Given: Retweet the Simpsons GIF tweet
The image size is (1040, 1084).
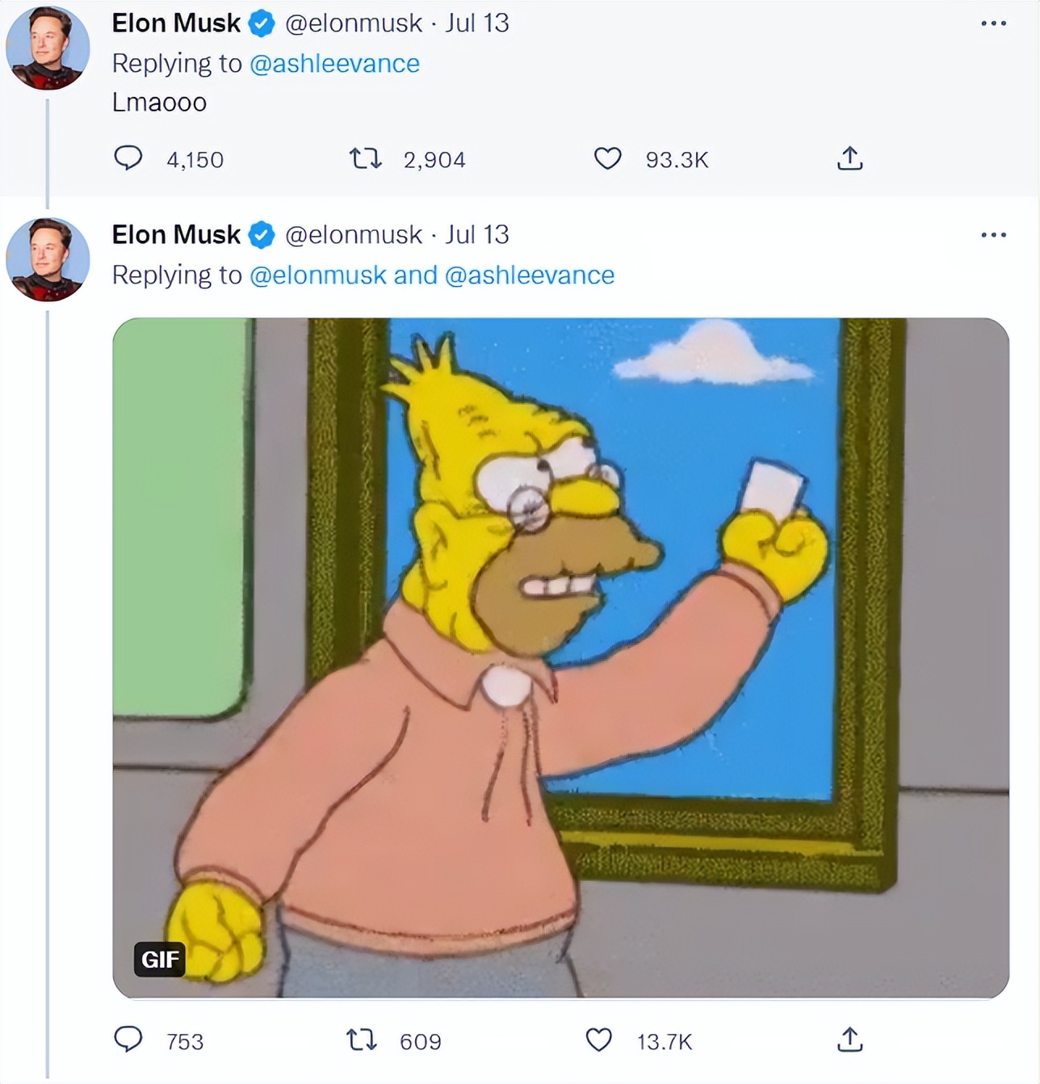Looking at the screenshot, I should pos(361,1040).
